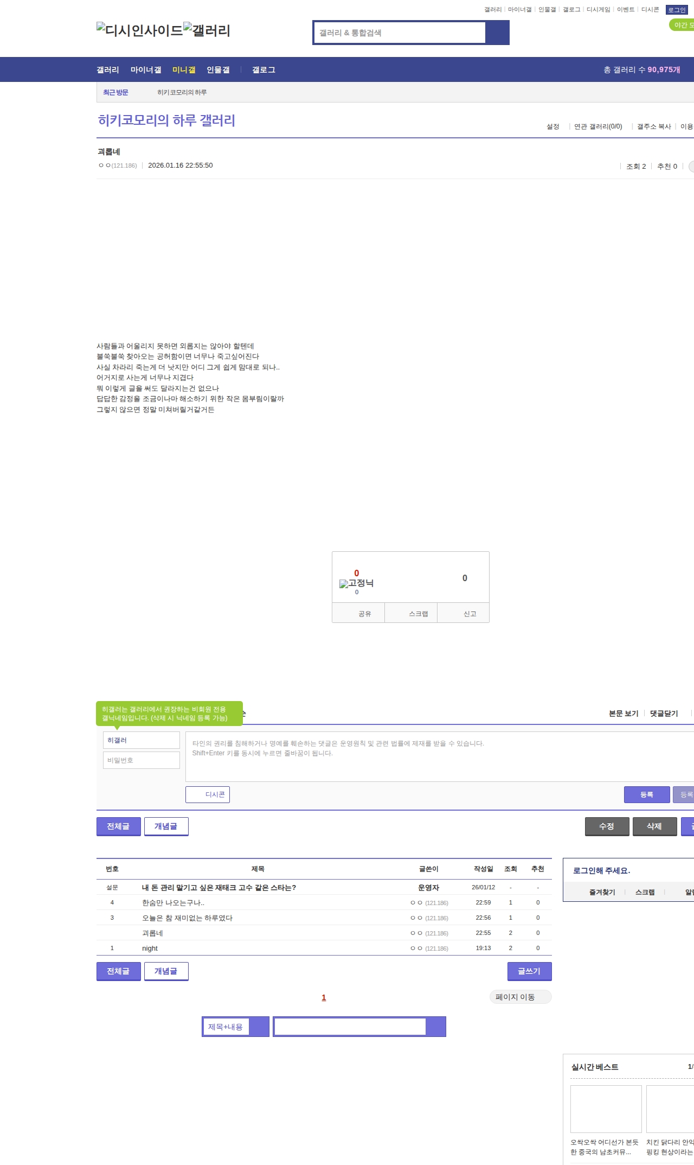Report the post with 신고
Image resolution: width=694 pixels, height=1165 pixels.
pos(463,613)
